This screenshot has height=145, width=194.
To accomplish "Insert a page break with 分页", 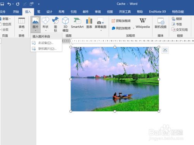I will (x=4, y=30).
